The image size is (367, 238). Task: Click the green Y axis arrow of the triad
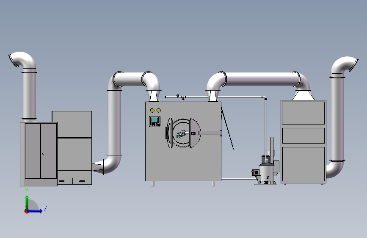click(x=27, y=202)
